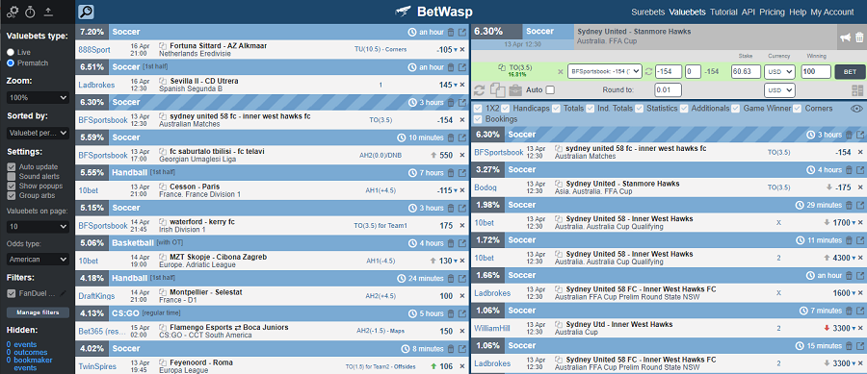Open the TwinSpires bookmaker link
Image resolution: width=867 pixels, height=374 pixels.
[97, 366]
